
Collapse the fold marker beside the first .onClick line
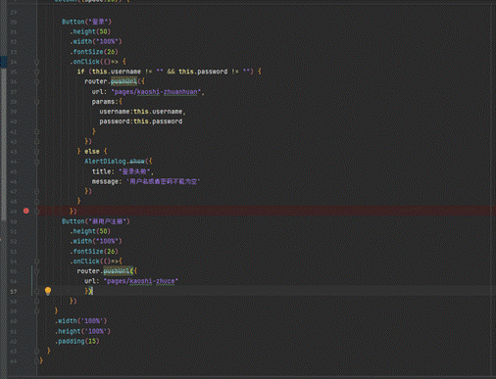click(x=36, y=62)
